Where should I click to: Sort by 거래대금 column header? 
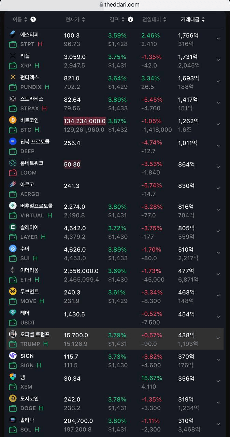pyautogui.click(x=193, y=19)
